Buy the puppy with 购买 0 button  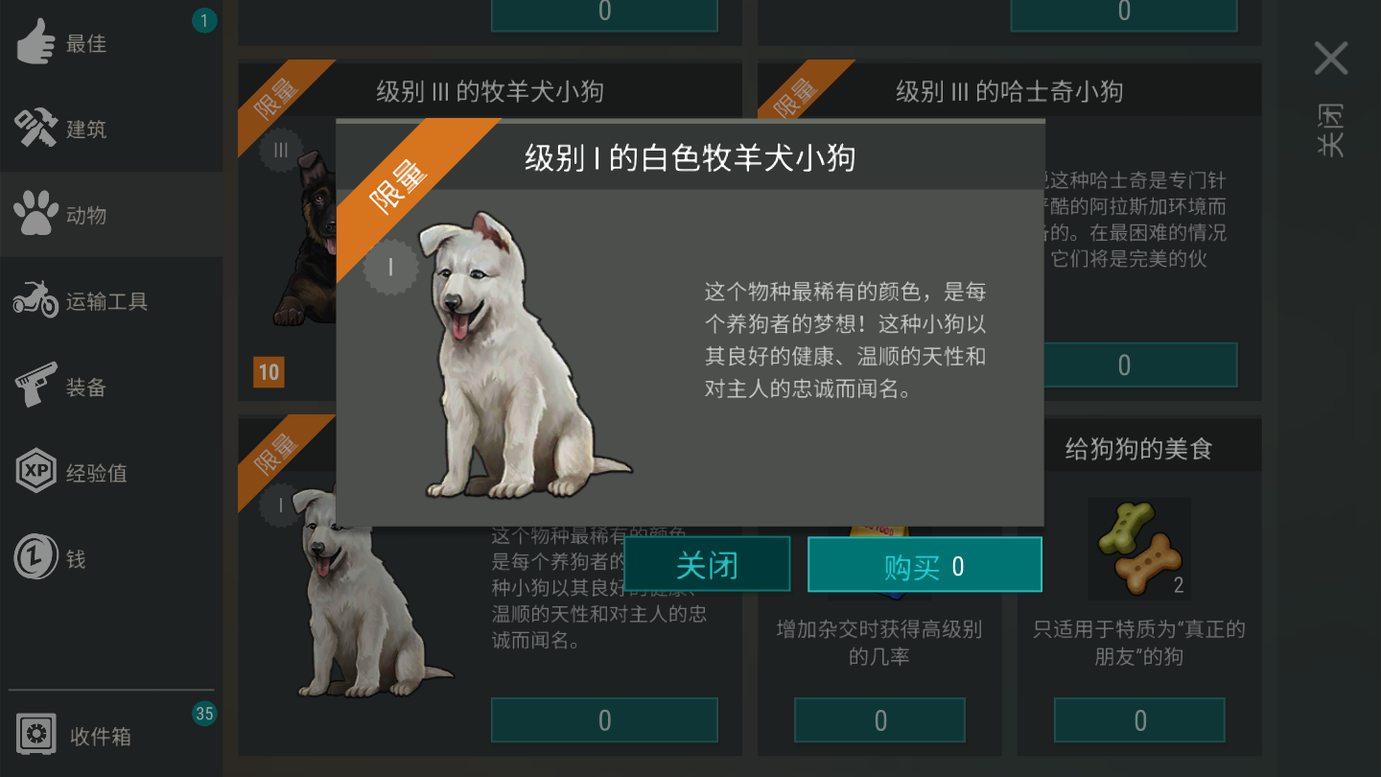tap(925, 564)
